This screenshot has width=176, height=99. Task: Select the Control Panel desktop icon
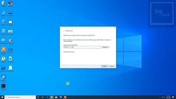click(4, 41)
